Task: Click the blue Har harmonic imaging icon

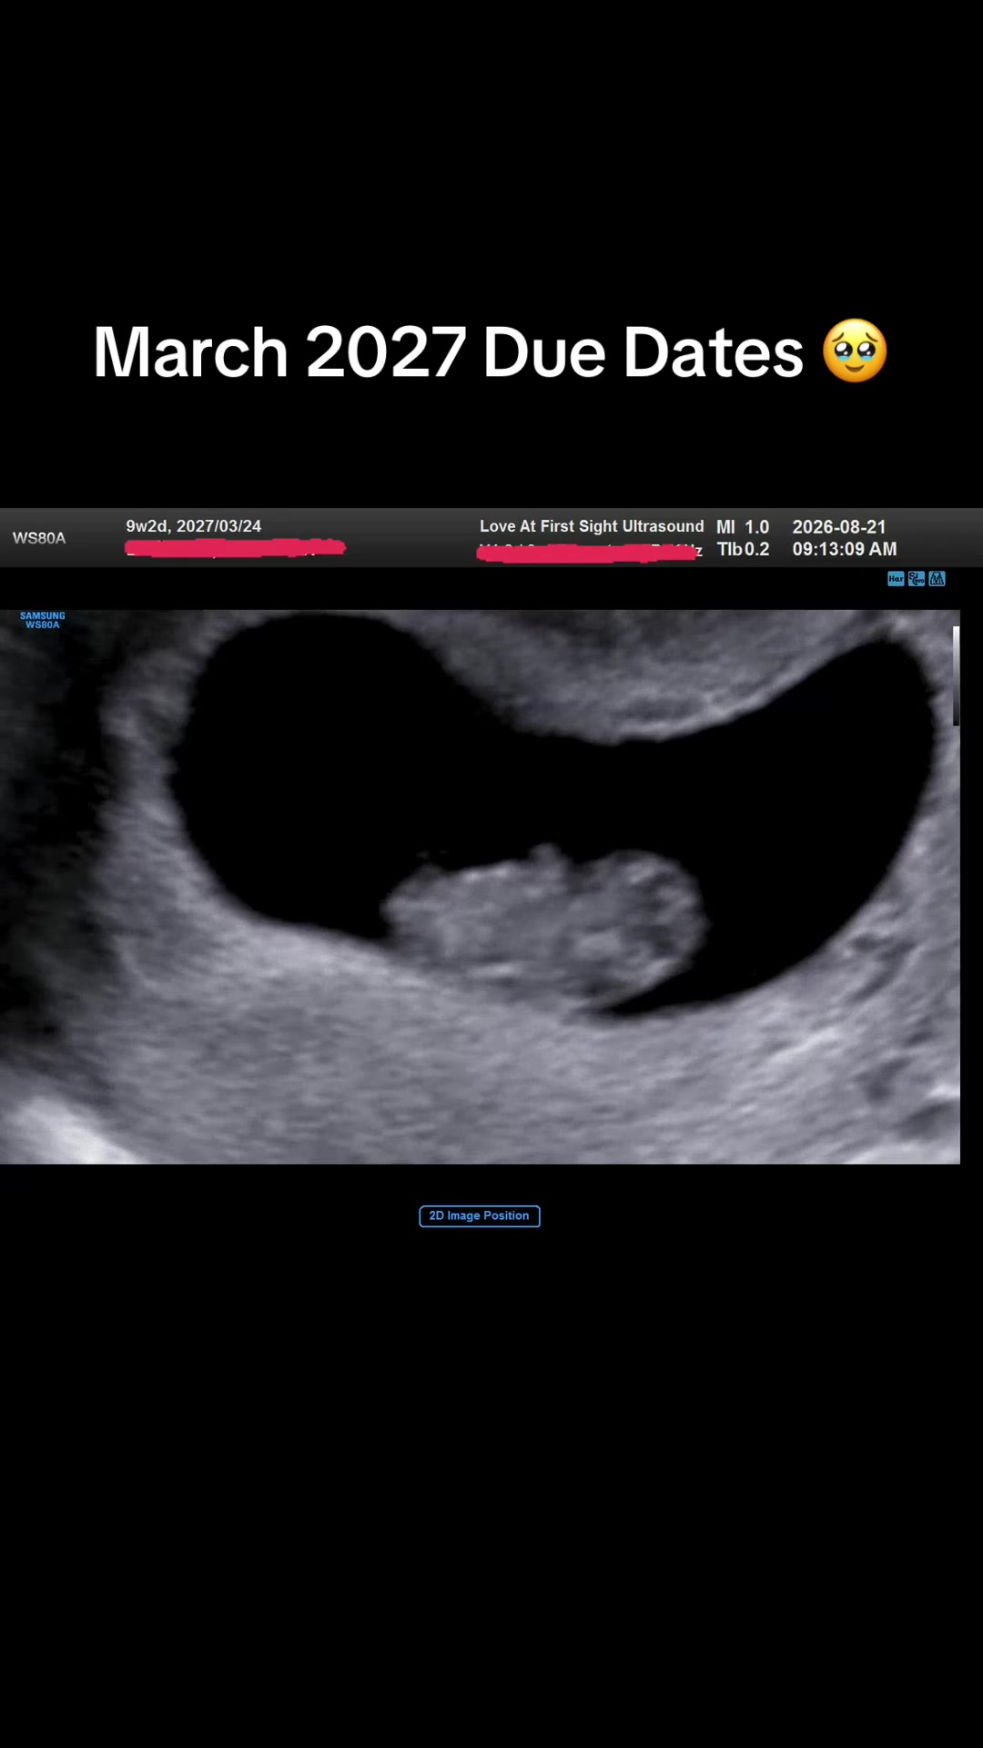Action: pyautogui.click(x=896, y=579)
